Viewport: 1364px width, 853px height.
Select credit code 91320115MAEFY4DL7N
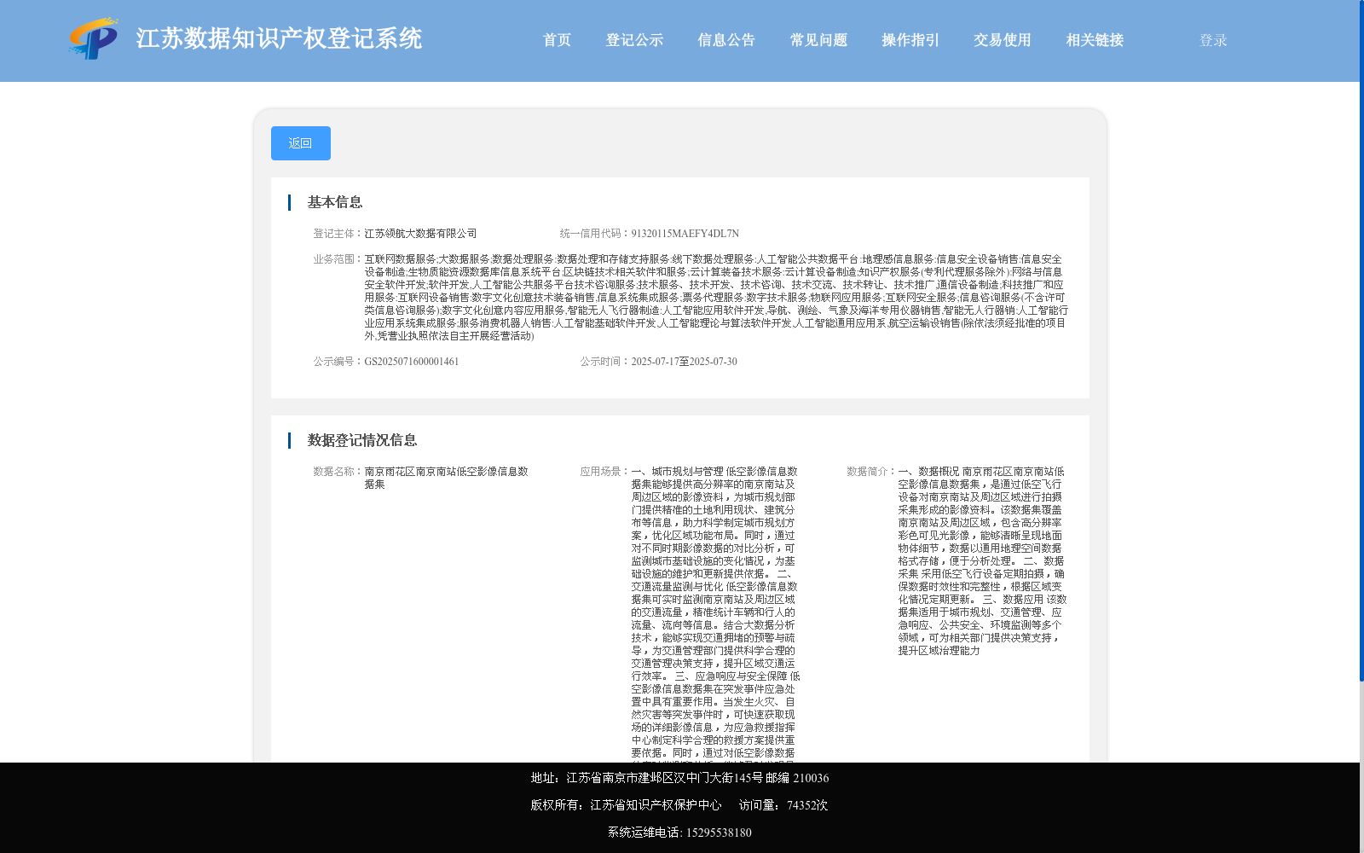click(685, 234)
